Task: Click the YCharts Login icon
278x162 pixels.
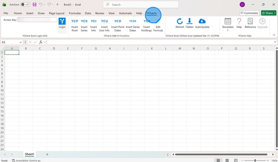Action: click(x=62, y=23)
